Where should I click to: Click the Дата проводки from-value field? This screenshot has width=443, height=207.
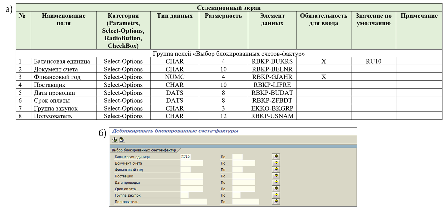(192, 182)
